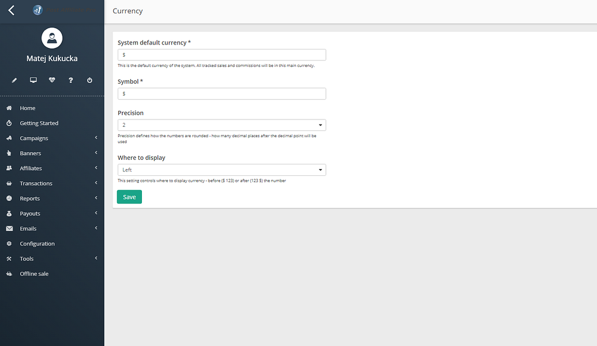Open the Where to display dropdown
597x346 pixels.
coord(221,170)
